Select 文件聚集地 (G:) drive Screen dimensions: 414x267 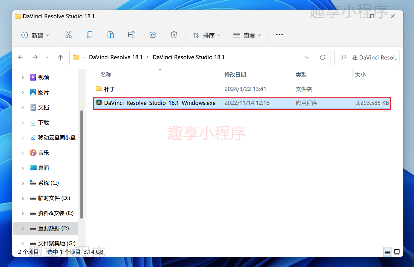[x=57, y=243]
